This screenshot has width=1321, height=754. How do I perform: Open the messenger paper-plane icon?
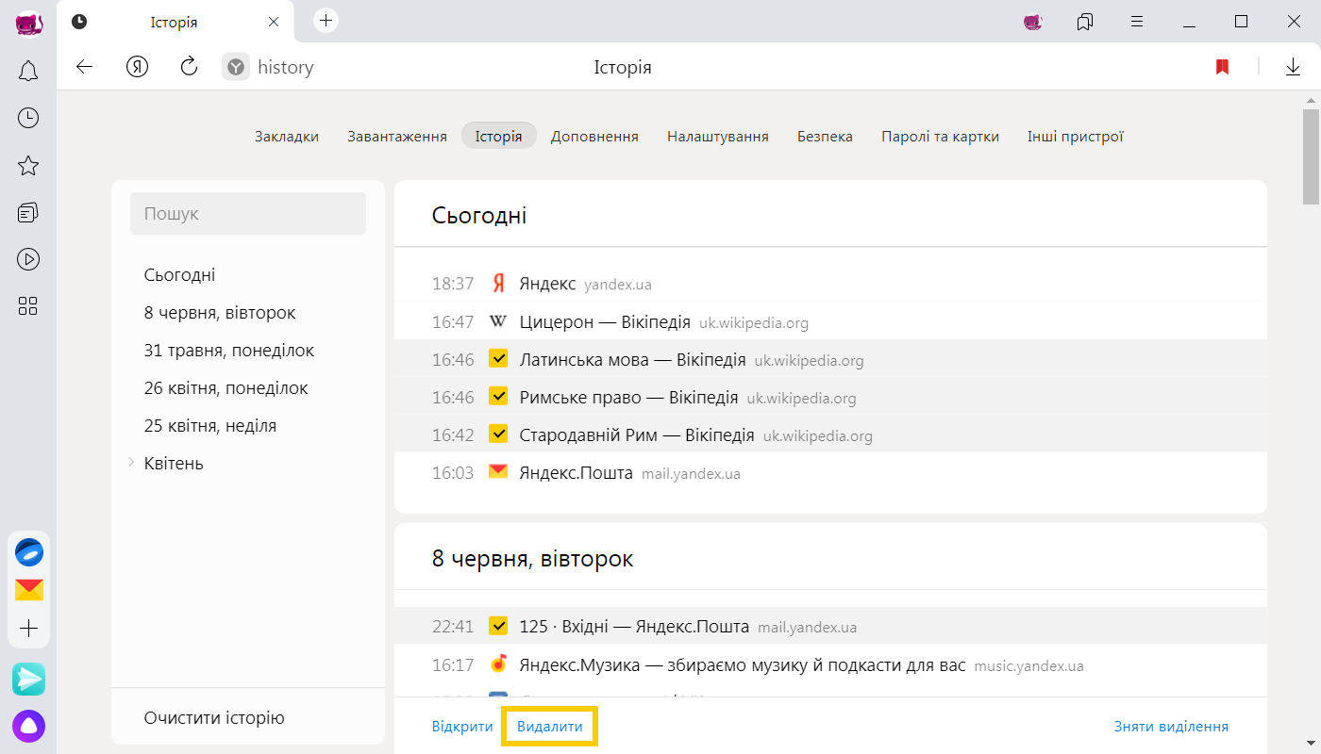click(29, 679)
